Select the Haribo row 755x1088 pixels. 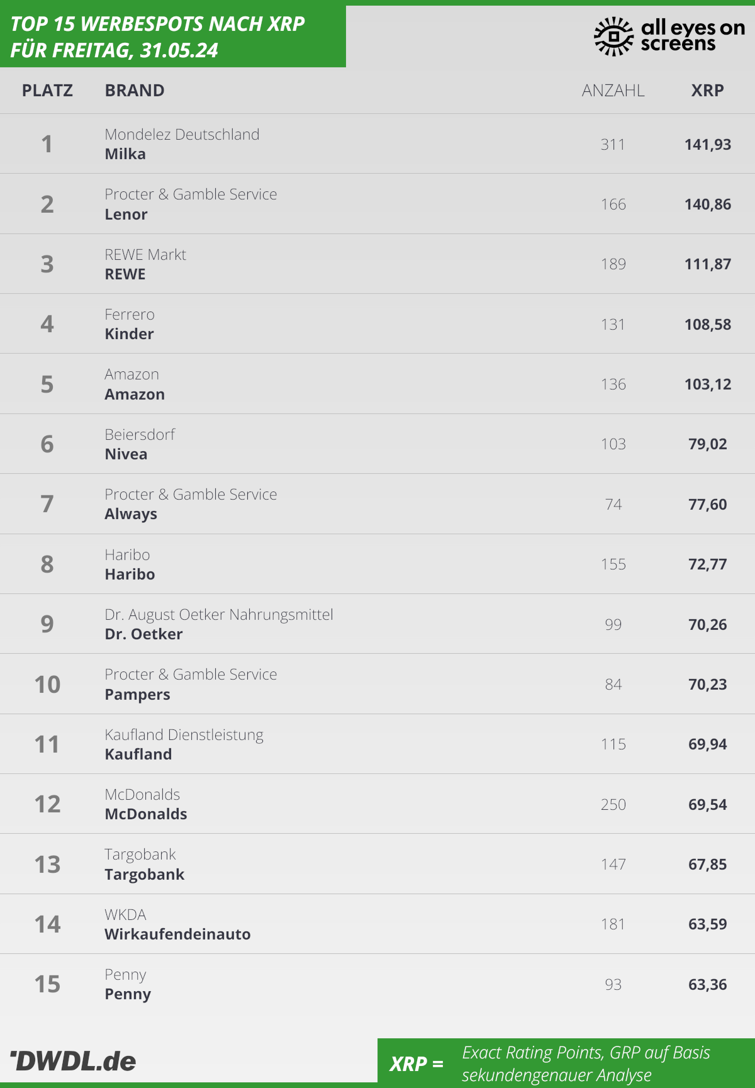[377, 564]
